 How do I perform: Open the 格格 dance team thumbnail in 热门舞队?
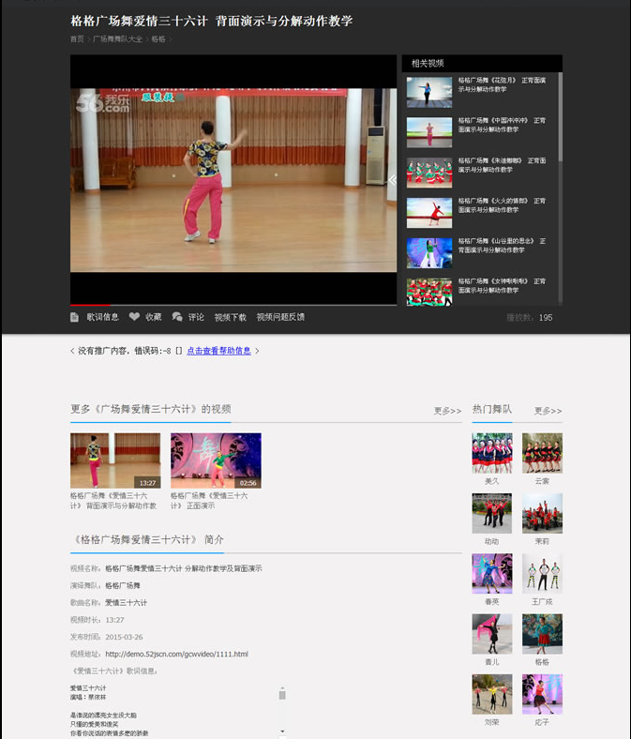[543, 634]
